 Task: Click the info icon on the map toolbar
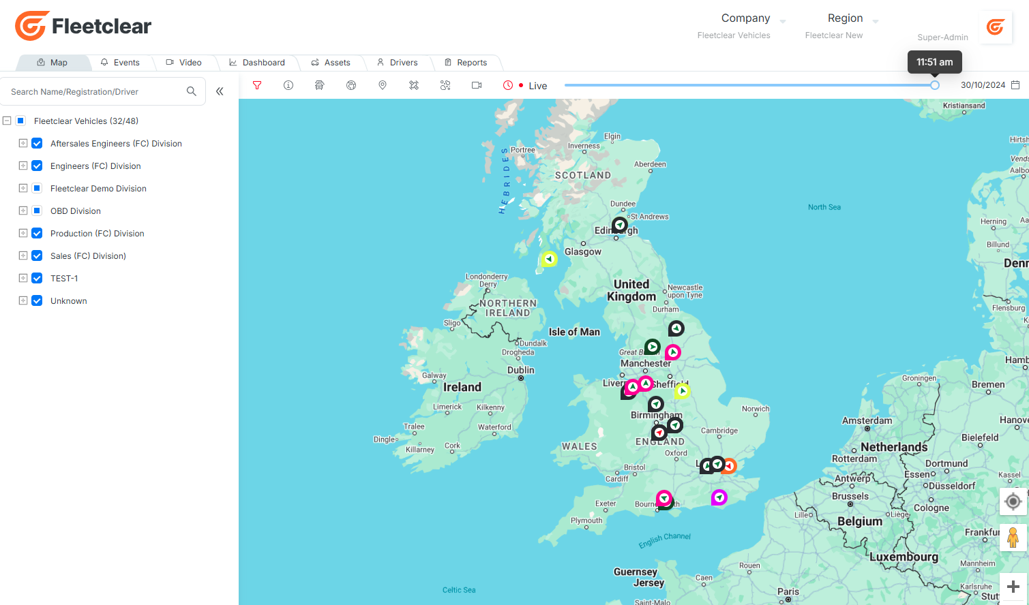pyautogui.click(x=288, y=85)
